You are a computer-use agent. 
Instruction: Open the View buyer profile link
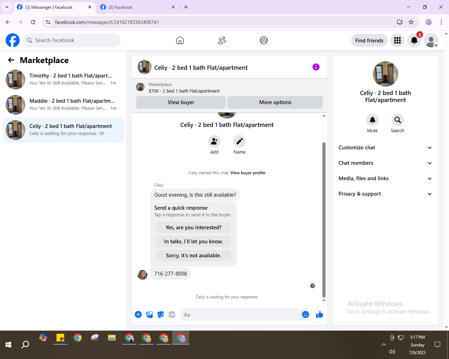tap(248, 173)
